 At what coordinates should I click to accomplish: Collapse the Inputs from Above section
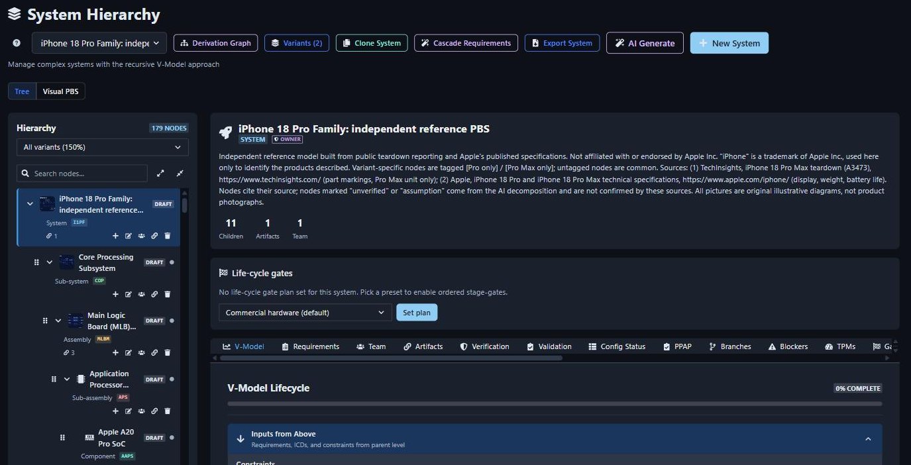868,439
